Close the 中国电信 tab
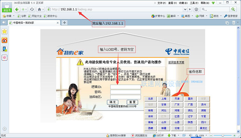241x138 pixels. tap(58, 23)
